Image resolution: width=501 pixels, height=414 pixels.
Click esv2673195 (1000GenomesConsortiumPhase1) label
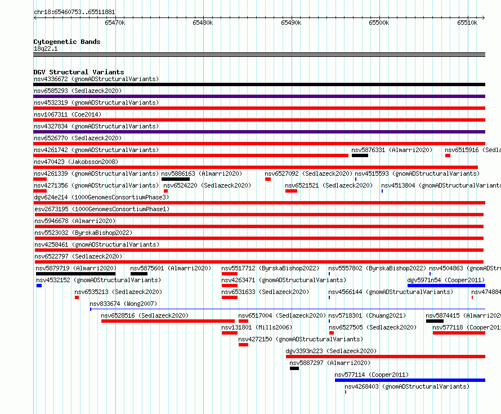pyautogui.click(x=102, y=209)
